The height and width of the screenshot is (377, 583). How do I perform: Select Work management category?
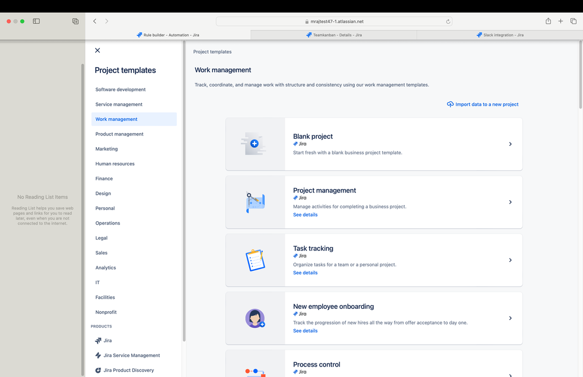(x=134, y=120)
